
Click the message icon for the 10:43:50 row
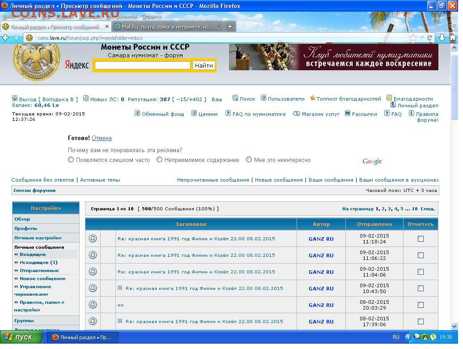coord(93,288)
